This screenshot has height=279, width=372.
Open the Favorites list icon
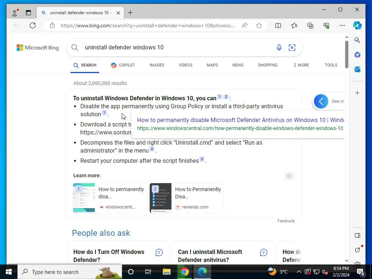point(294,25)
